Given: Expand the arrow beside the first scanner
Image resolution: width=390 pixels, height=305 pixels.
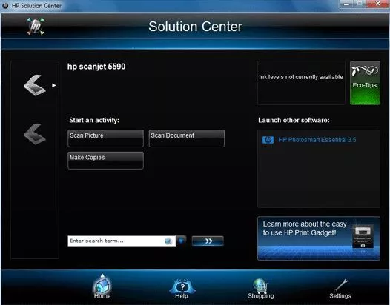Looking at the screenshot, I should pos(54,85).
